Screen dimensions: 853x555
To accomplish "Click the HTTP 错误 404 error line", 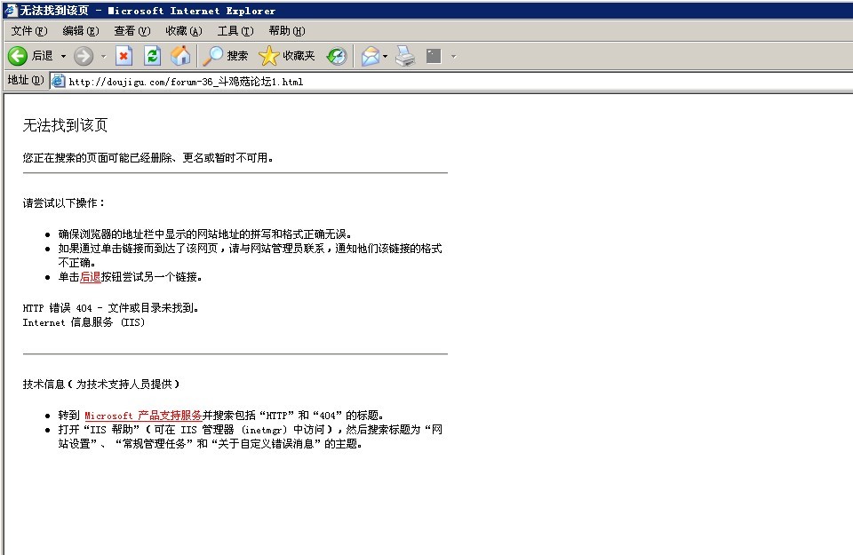I will coord(111,307).
